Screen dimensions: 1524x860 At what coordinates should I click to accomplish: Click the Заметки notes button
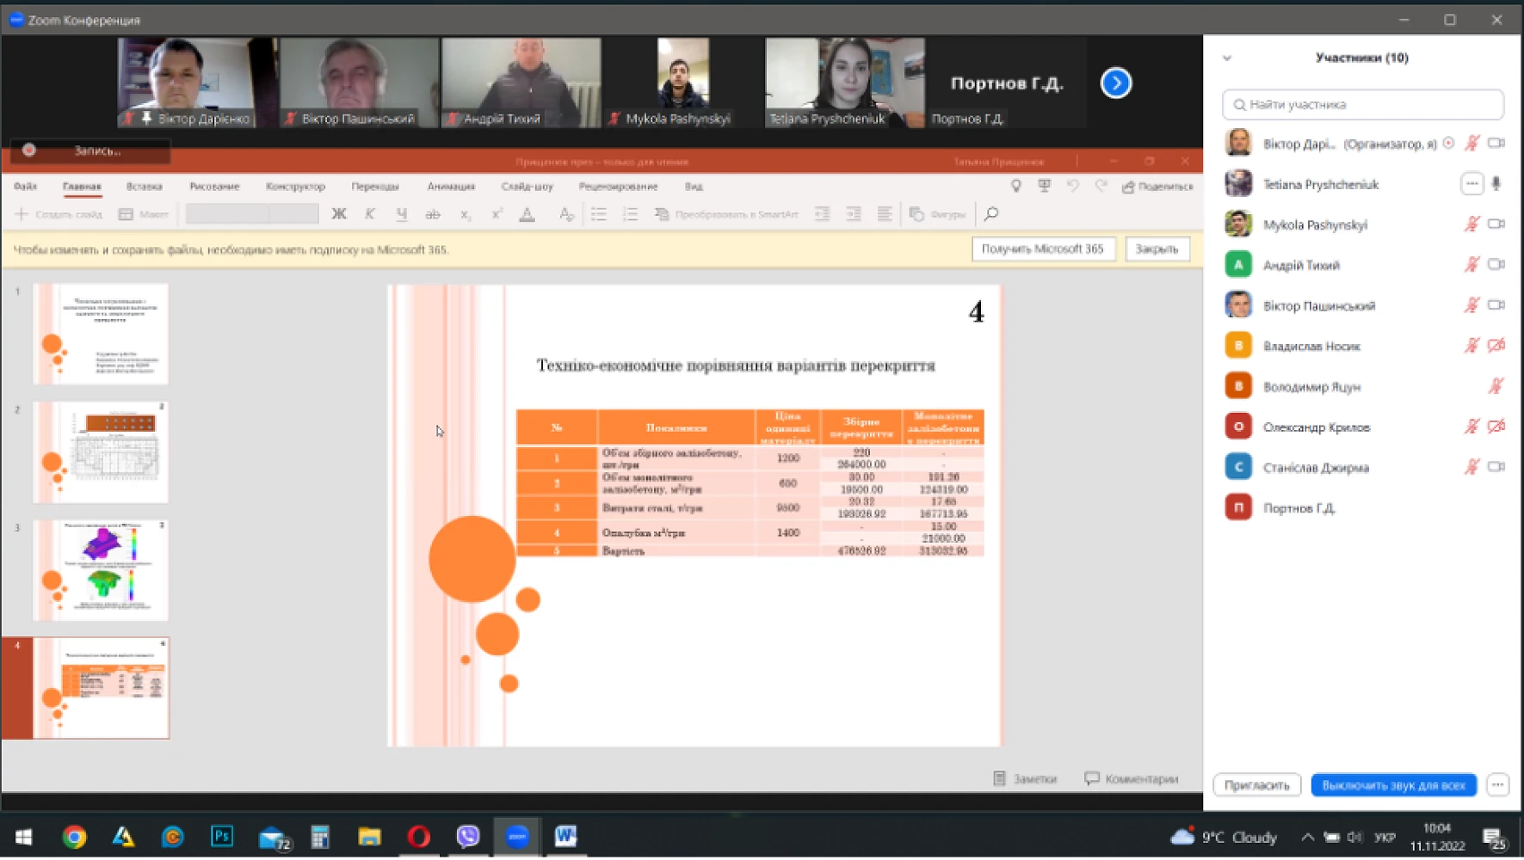point(1025,778)
